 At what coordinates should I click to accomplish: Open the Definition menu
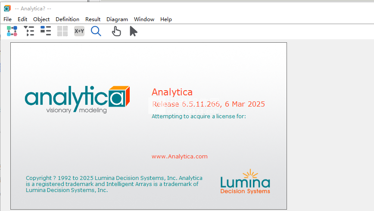coord(67,19)
